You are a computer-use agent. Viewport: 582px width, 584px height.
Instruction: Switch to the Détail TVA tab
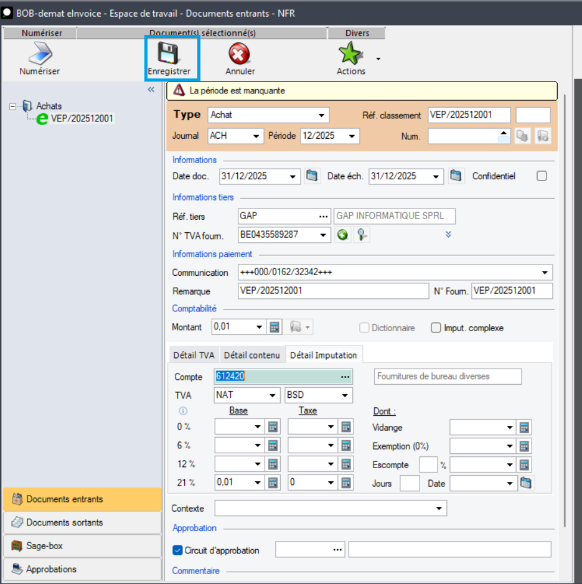194,355
